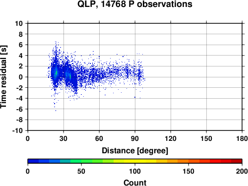Pick the dark blue colorbar segment at the zero end
Image resolution: width=248 pixels, height=186 pixels.
click(x=33, y=161)
